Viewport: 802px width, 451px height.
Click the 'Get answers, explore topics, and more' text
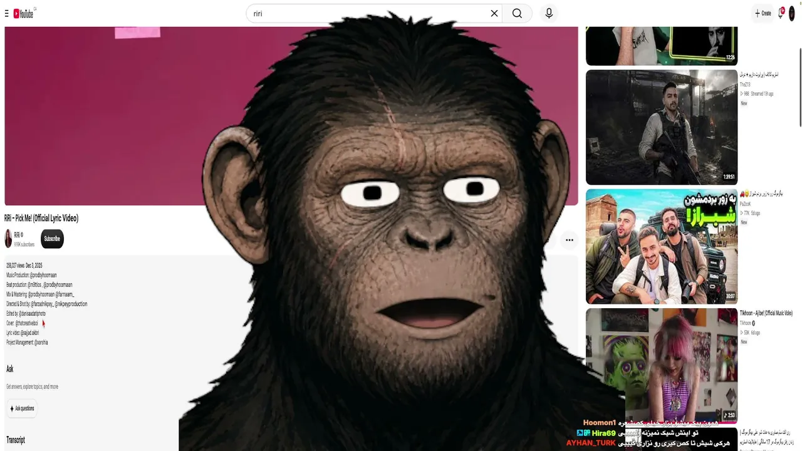[x=32, y=386]
